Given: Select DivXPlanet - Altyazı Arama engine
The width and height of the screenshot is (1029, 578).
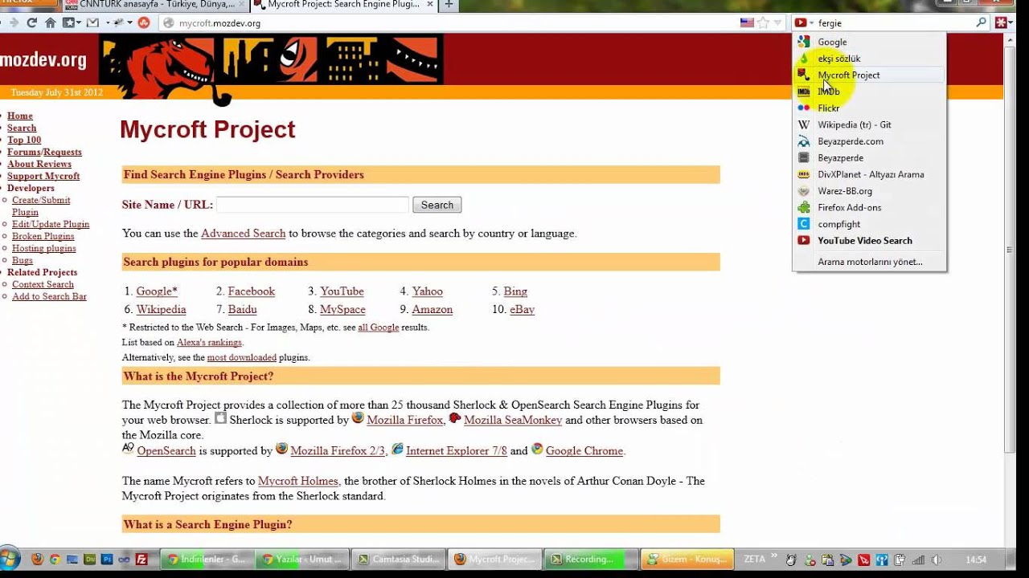Looking at the screenshot, I should (x=869, y=174).
